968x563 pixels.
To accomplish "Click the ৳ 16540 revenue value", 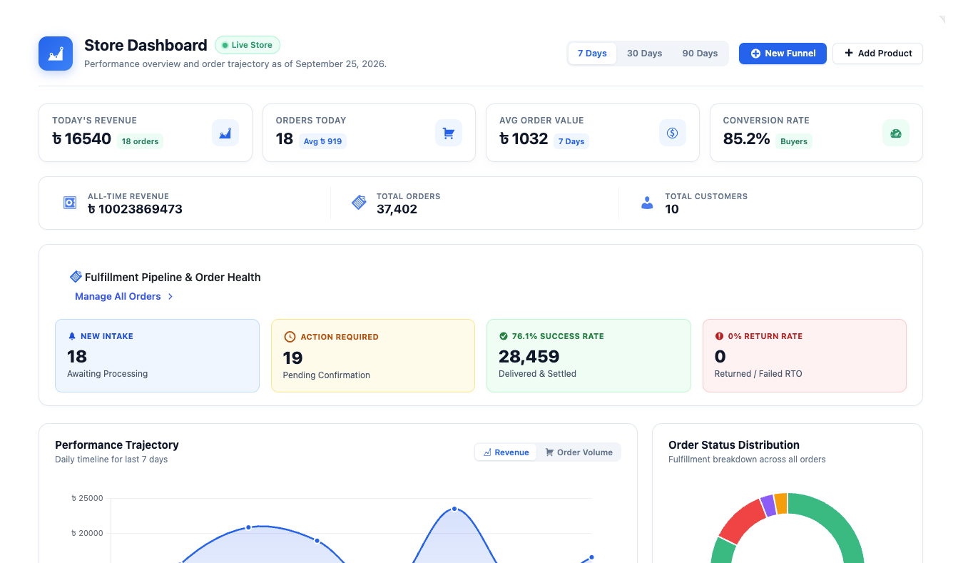I will (x=81, y=139).
